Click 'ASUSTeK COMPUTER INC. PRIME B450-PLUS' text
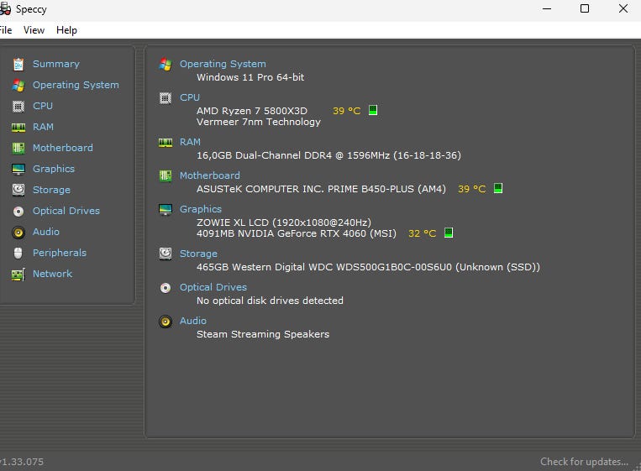Screen dimensions: 641x471 321,189
